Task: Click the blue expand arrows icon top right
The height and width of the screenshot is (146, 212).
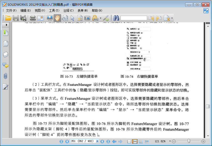Action: [206, 11]
